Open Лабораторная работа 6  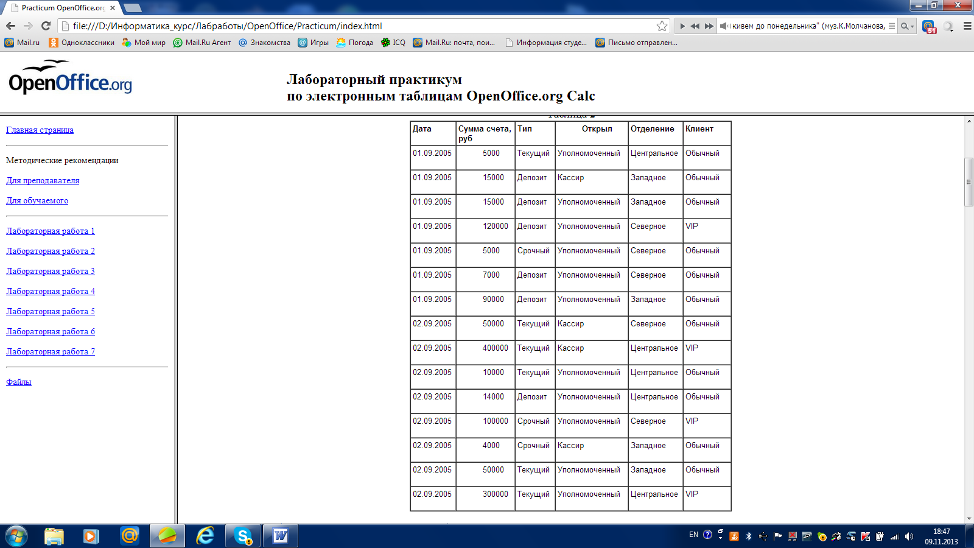(51, 331)
